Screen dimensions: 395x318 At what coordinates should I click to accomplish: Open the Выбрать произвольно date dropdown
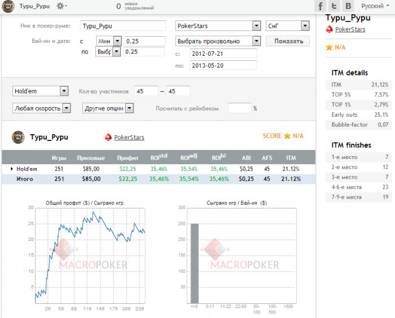point(218,41)
